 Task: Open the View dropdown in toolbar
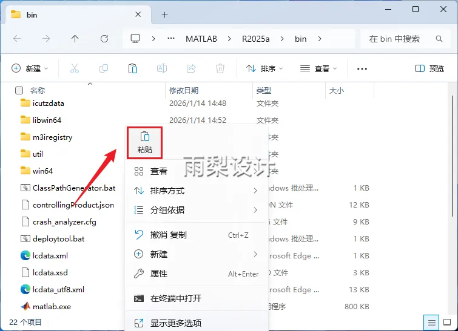(318, 69)
